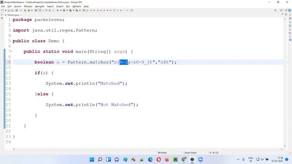Show hidden system tray icons chevron

238,159
